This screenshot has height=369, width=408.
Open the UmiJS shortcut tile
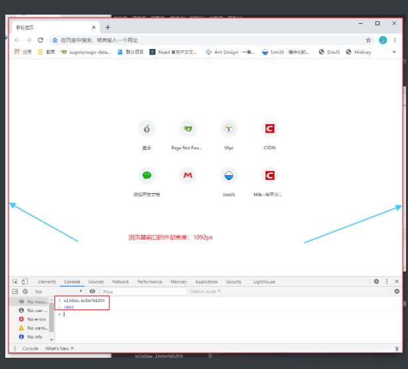point(229,181)
